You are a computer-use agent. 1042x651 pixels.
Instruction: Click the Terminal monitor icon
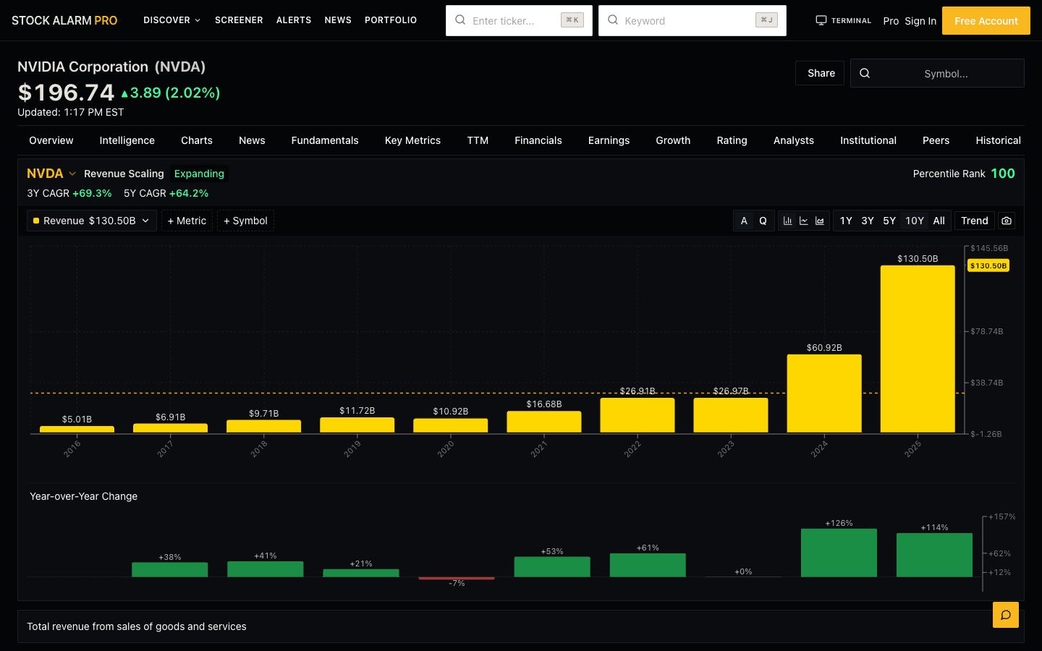coord(821,20)
